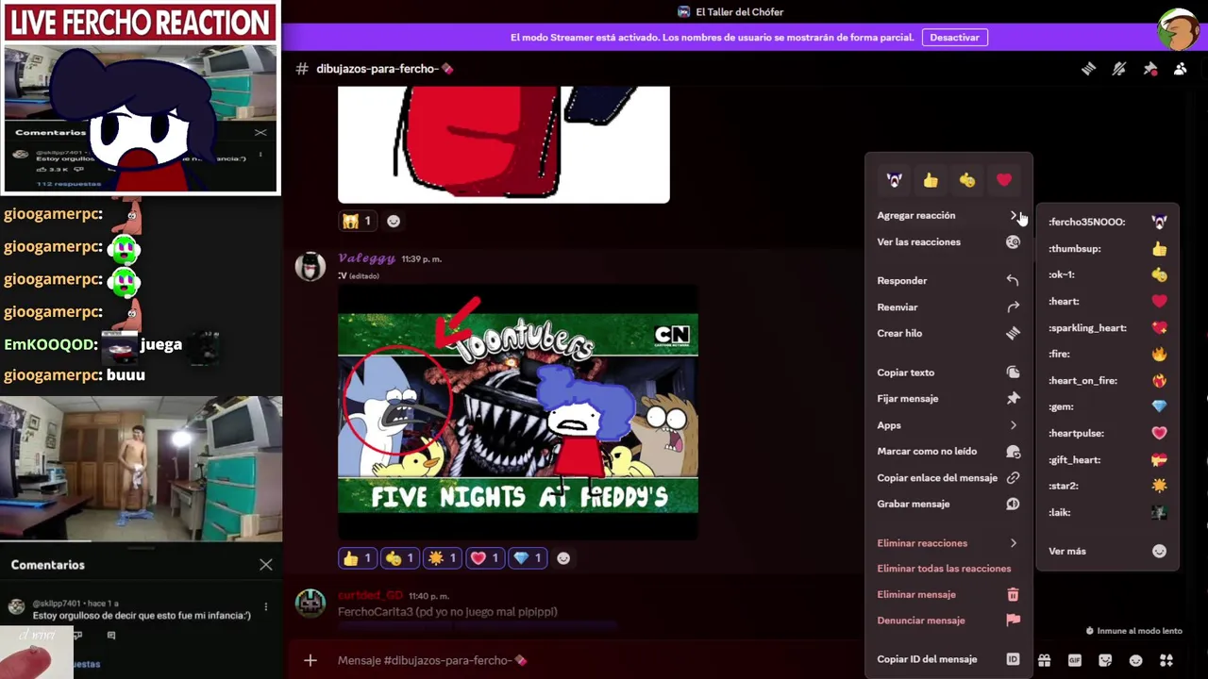
Task: Open user avatar at top right
Action: tap(1179, 29)
